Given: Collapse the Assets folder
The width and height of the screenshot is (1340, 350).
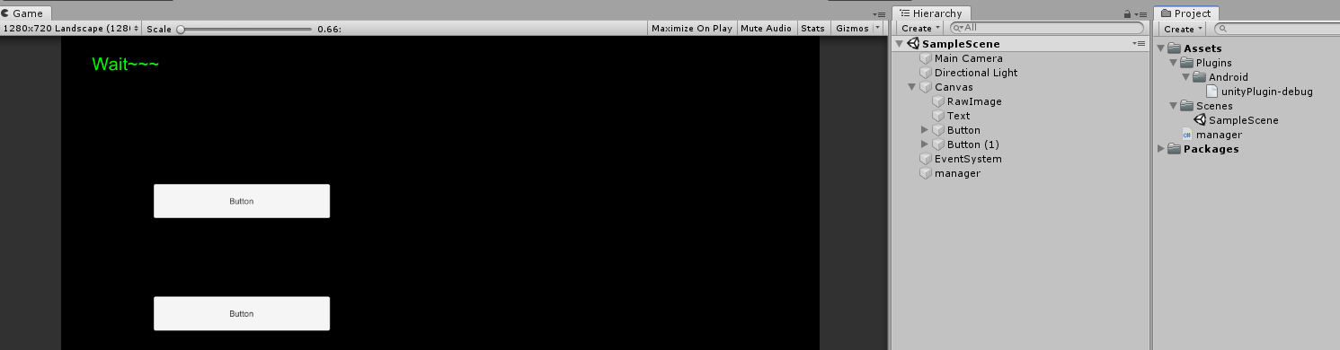Looking at the screenshot, I should click(1161, 48).
